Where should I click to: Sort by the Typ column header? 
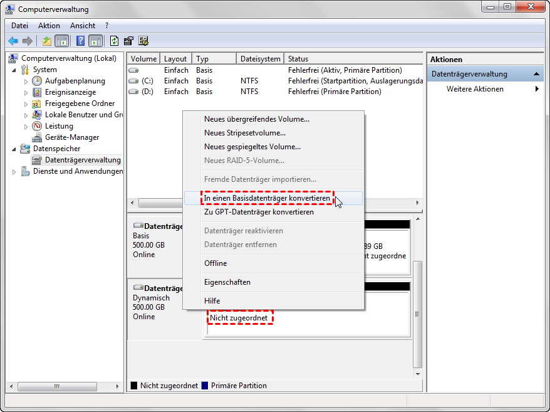pyautogui.click(x=214, y=59)
